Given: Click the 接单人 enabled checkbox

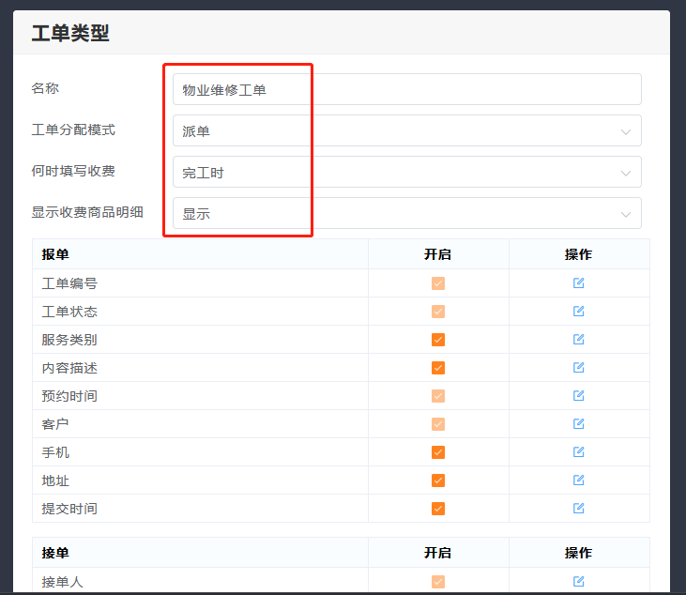Looking at the screenshot, I should click(438, 582).
